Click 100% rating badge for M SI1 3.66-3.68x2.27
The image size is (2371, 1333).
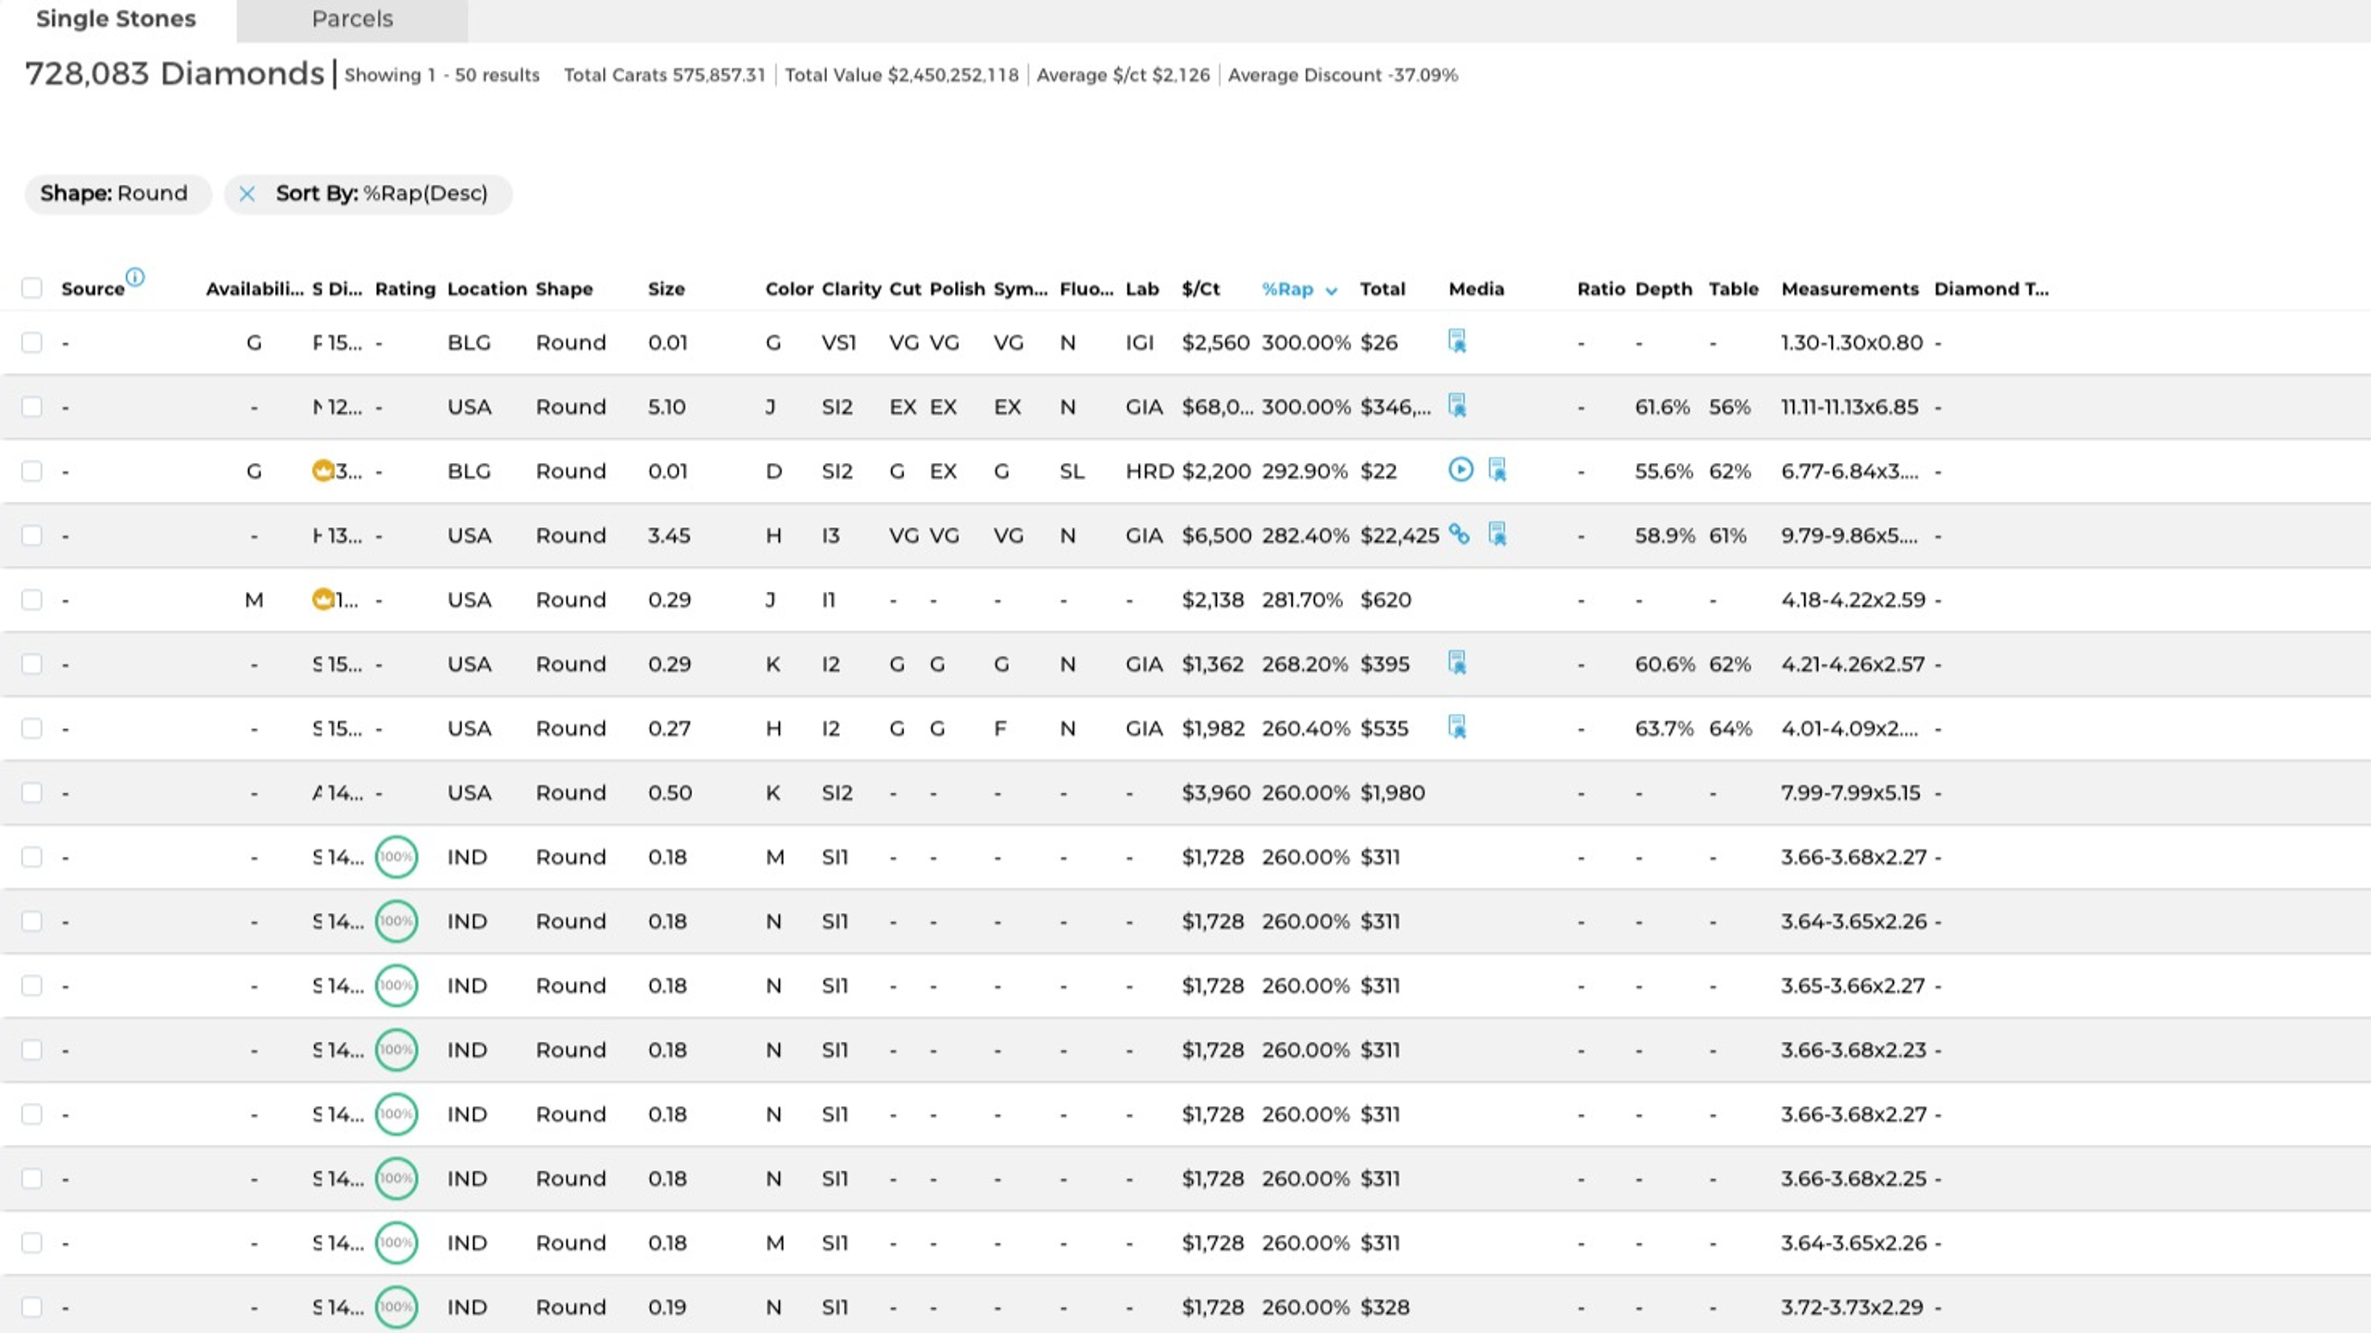pyautogui.click(x=396, y=857)
